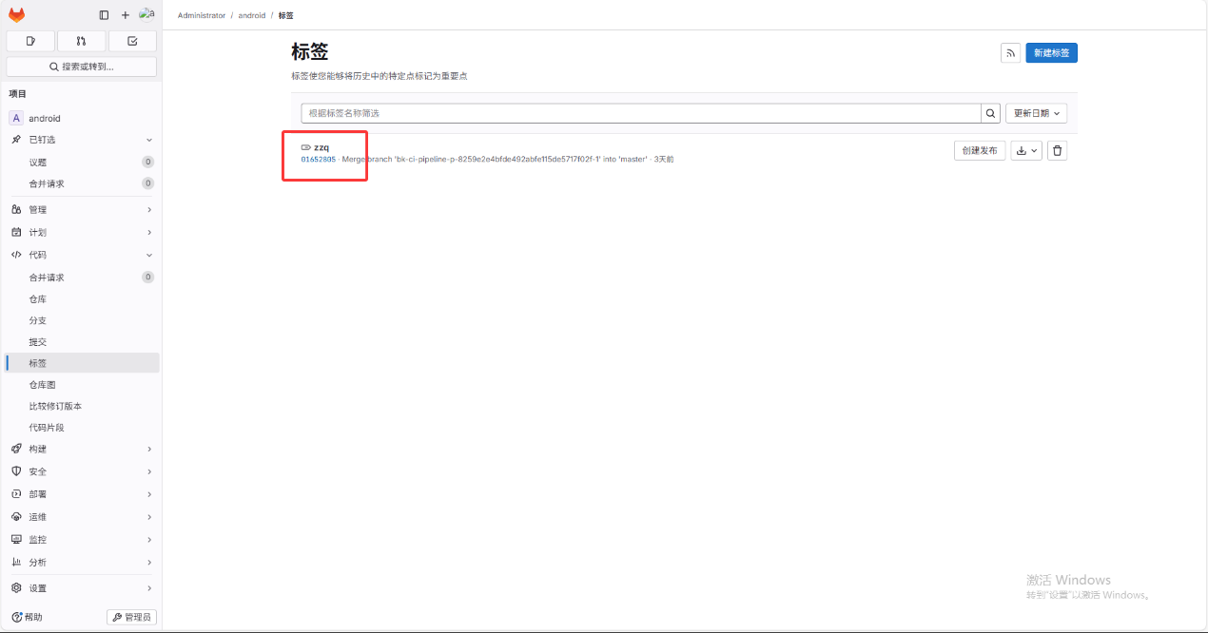Open the 更新日期 sort dropdown
The height and width of the screenshot is (633, 1208).
1036,113
